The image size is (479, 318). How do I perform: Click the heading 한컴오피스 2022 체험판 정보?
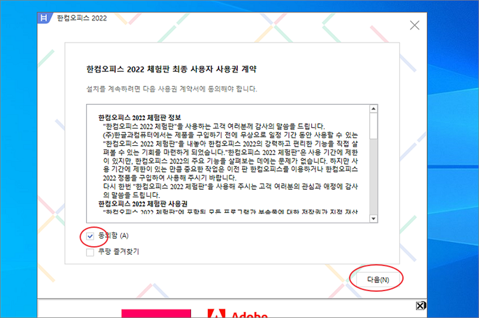click(x=139, y=117)
